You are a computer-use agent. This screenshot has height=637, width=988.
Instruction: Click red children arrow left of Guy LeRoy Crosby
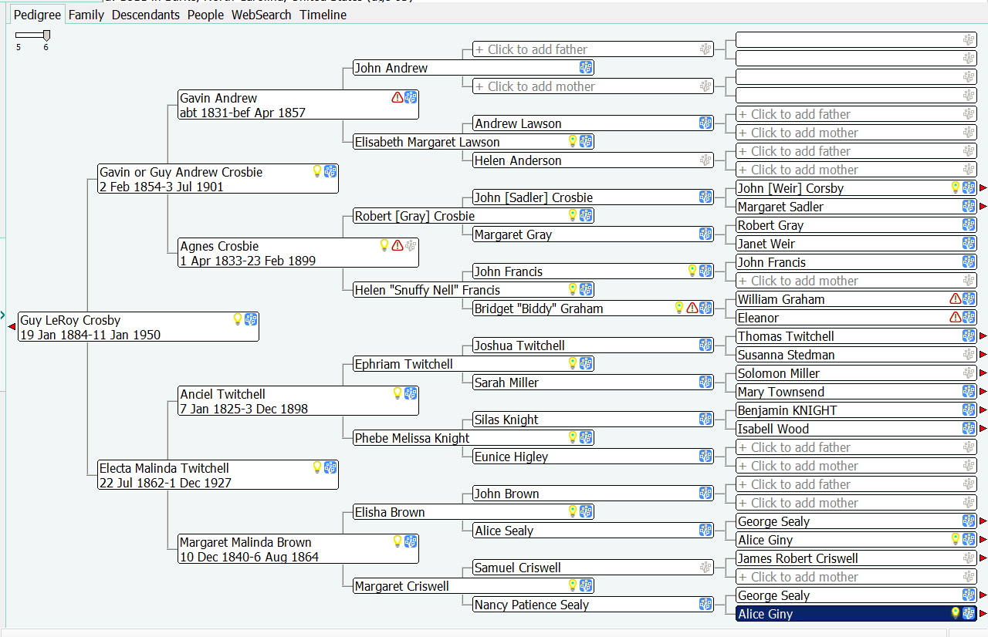tap(12, 326)
